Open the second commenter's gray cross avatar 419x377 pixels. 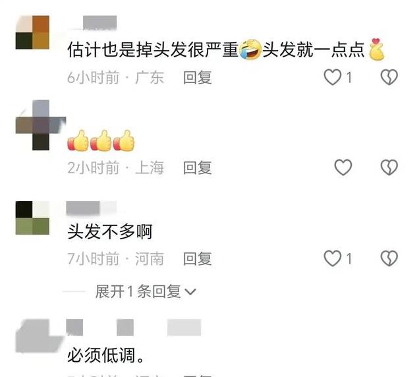click(x=41, y=125)
